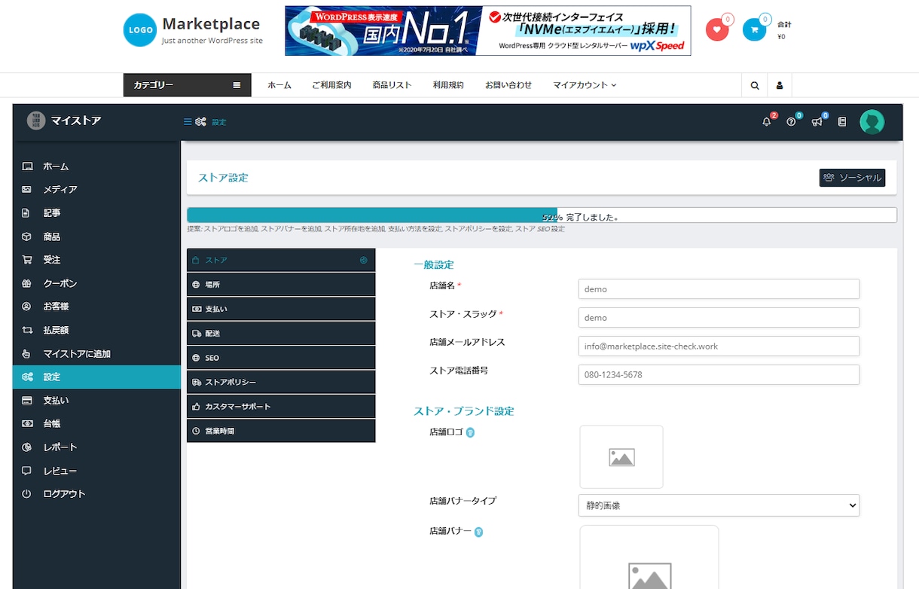The image size is (919, 589).
Task: Open the announcements megaphone icon
Action: point(817,122)
